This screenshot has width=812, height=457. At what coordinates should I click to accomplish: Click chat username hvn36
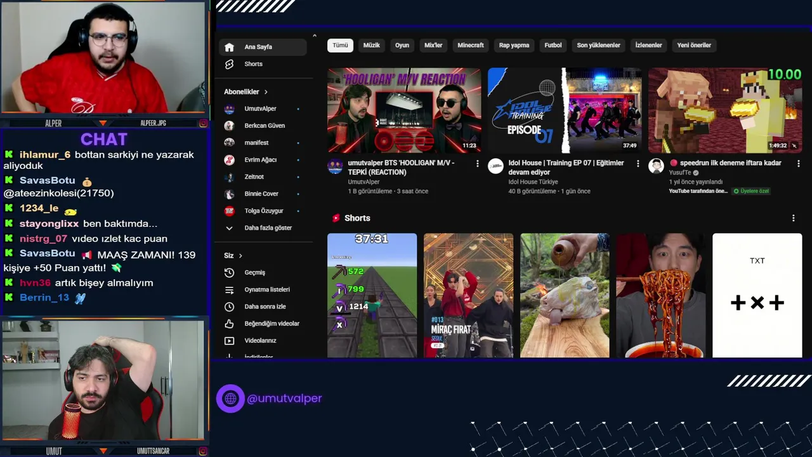click(35, 283)
